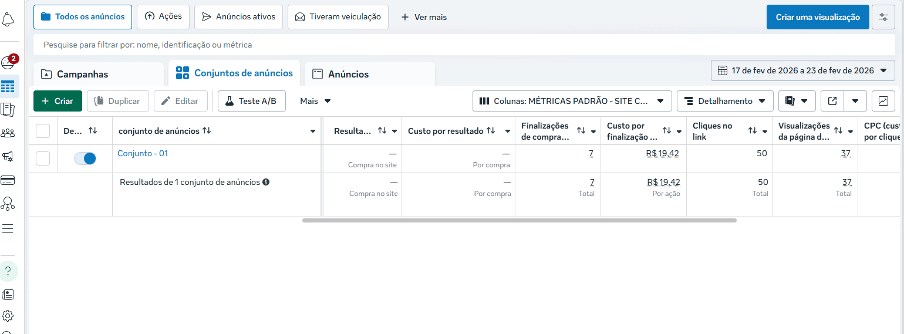Screen dimensions: 904x334
Task: Check the Conjunto - 01 row checkbox
Action: pos(43,158)
